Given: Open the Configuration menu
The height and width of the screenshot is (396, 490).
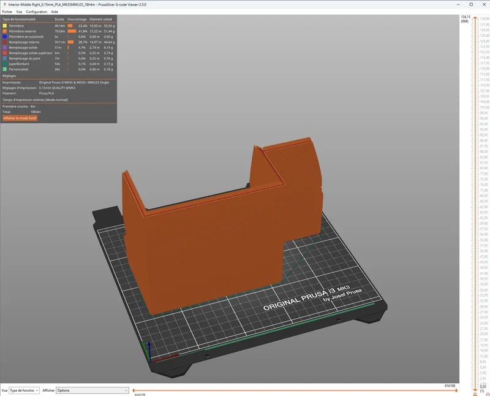Looking at the screenshot, I should [x=36, y=12].
